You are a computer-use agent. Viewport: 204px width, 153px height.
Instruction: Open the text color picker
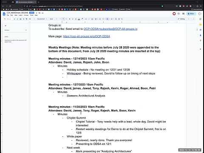point(79,19)
